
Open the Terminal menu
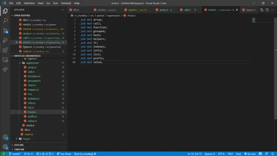(x=66, y=3)
